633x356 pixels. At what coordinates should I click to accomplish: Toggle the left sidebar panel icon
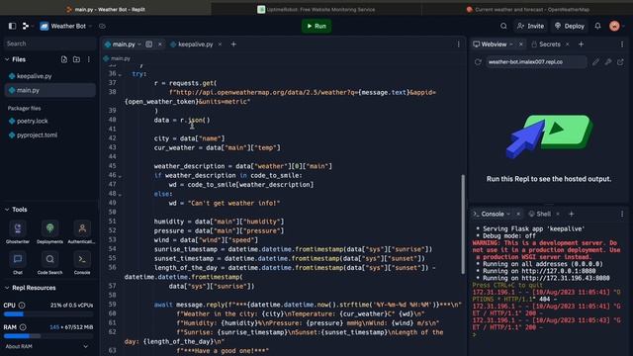[12, 26]
